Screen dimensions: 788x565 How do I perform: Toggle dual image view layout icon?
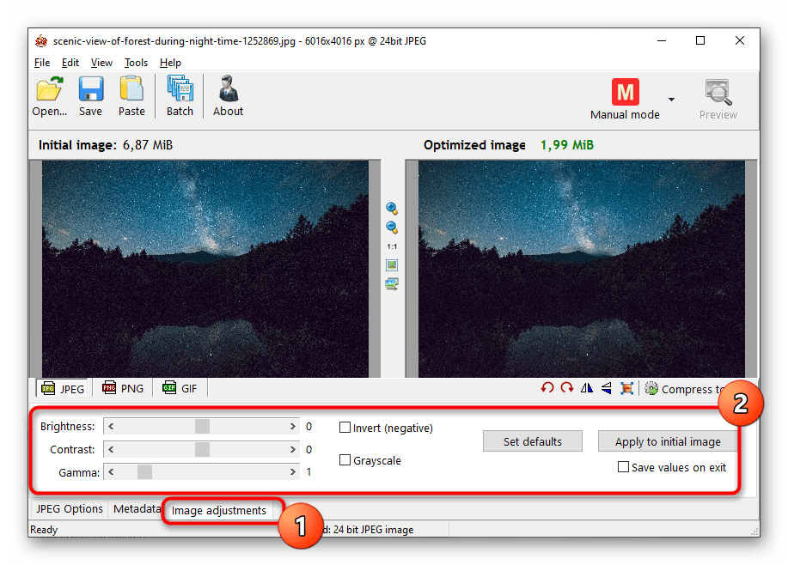392,283
